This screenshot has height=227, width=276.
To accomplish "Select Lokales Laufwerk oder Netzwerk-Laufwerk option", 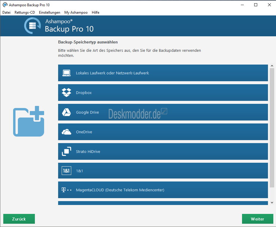I will tap(163, 73).
